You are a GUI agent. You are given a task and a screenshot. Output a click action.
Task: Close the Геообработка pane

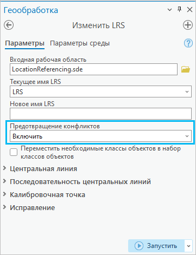189,10
